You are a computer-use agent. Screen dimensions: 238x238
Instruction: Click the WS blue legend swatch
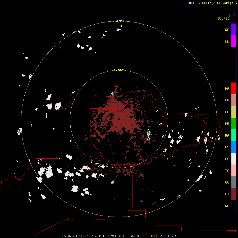[x=234, y=147]
